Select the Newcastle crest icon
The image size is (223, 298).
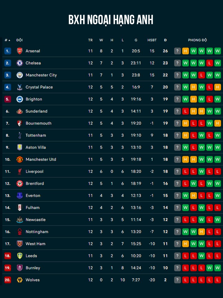pyautogui.click(x=20, y=220)
